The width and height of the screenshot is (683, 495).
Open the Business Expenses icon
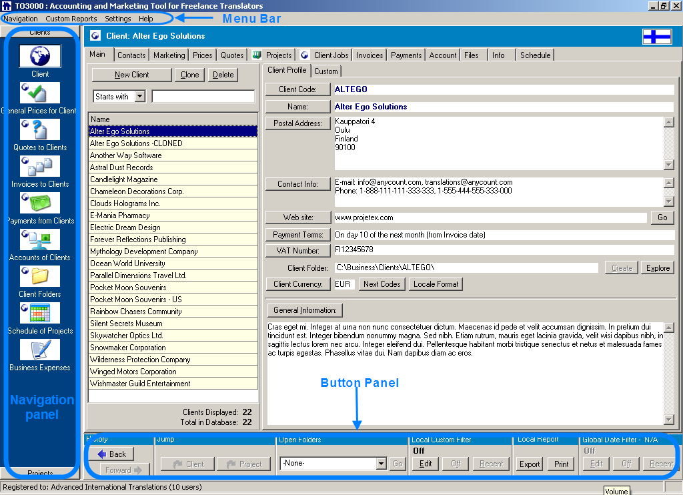pos(41,350)
